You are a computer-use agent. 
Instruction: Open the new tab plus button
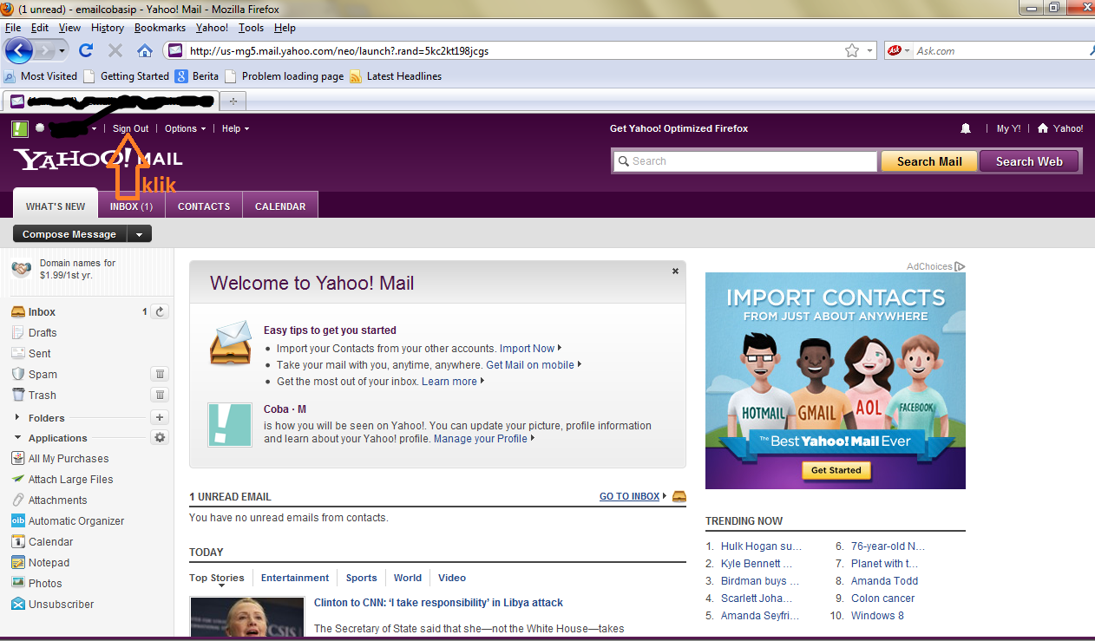[232, 101]
